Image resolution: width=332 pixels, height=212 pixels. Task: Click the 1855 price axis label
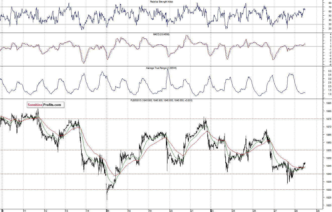(328, 150)
